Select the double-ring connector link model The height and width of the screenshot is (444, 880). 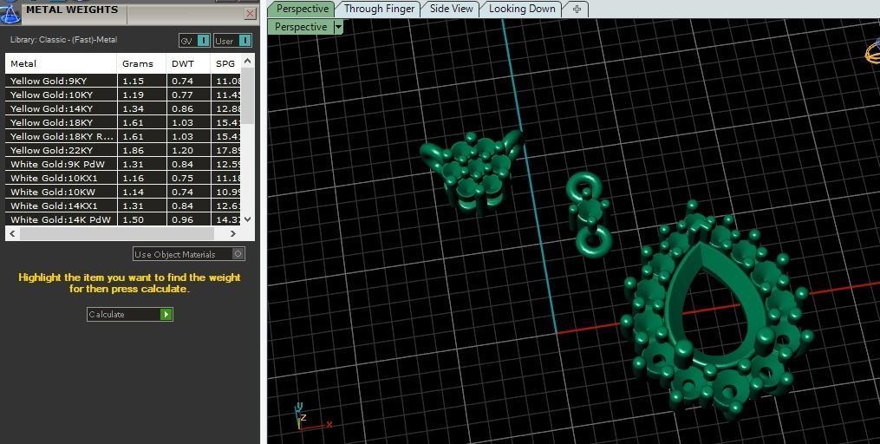pos(588,214)
